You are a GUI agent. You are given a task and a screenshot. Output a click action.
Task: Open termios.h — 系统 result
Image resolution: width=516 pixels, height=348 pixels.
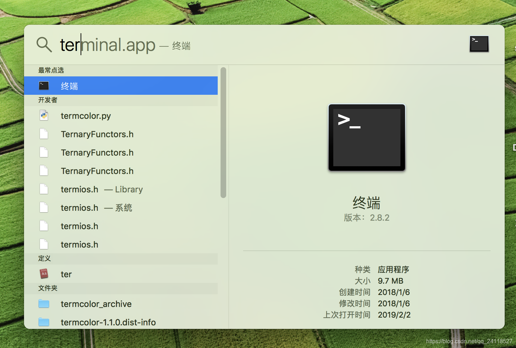[x=121, y=208]
